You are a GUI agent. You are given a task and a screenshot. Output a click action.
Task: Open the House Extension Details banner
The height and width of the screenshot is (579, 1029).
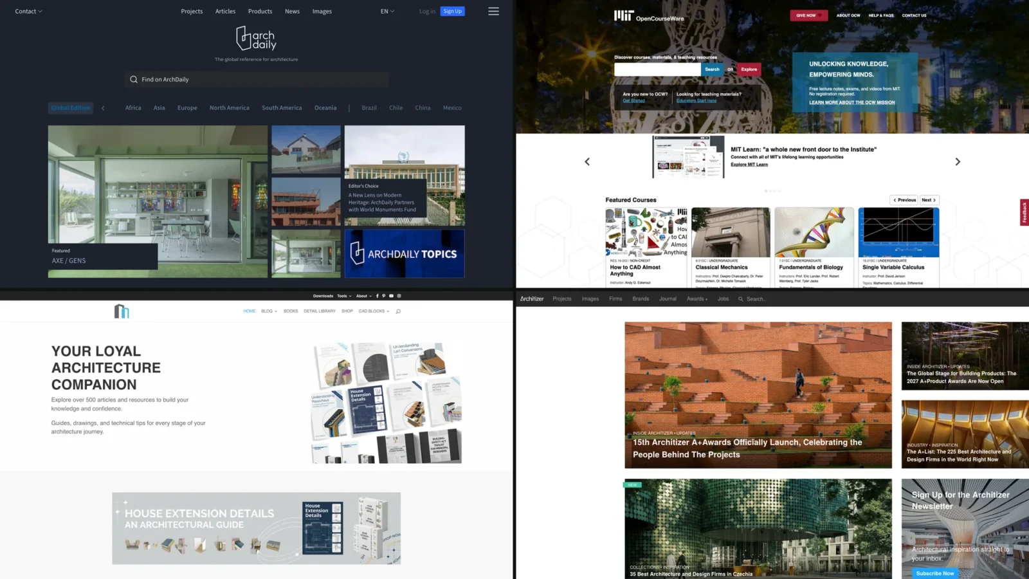256,528
